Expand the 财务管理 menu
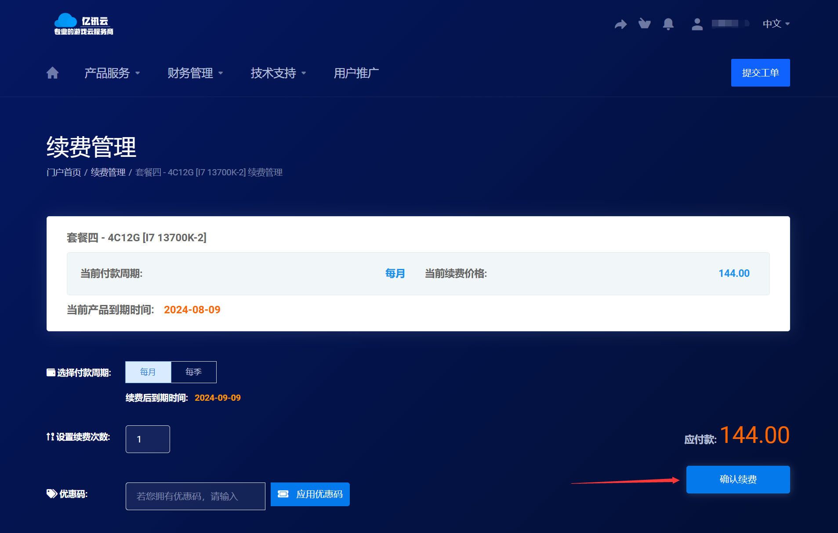Screen dimensions: 838x533 tap(195, 73)
